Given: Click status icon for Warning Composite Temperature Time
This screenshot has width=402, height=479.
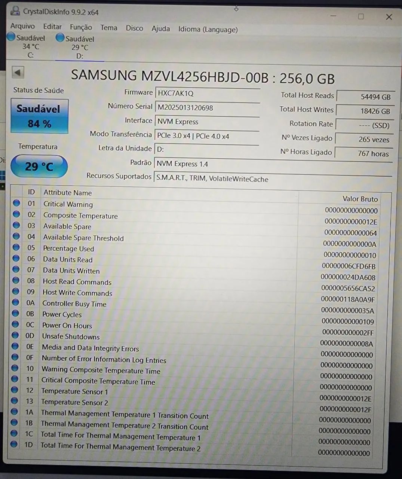Looking at the screenshot, I should coord(15,368).
